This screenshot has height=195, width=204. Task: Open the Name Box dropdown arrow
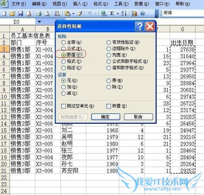point(39,22)
